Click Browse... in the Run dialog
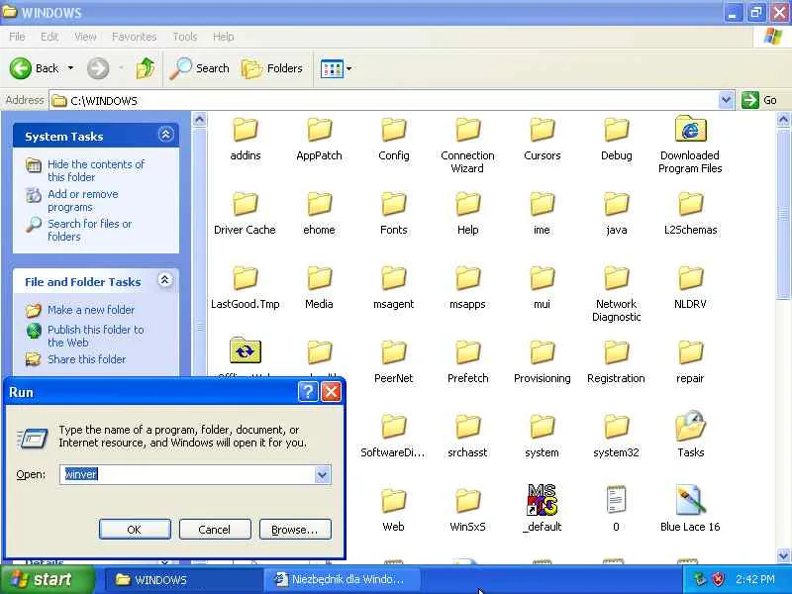Viewport: 792px width, 594px height. [295, 530]
